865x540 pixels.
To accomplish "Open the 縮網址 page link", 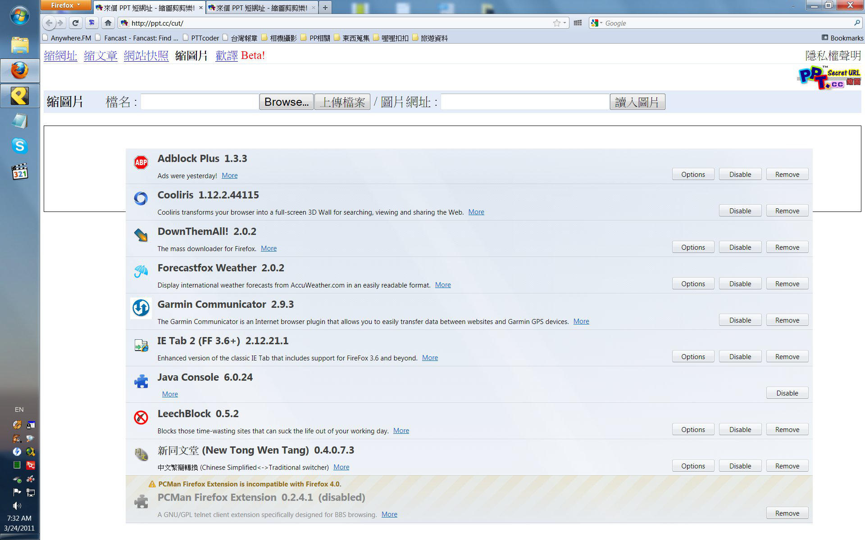I will click(x=60, y=55).
